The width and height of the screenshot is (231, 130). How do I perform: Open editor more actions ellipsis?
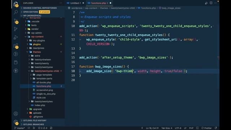click(x=215, y=3)
